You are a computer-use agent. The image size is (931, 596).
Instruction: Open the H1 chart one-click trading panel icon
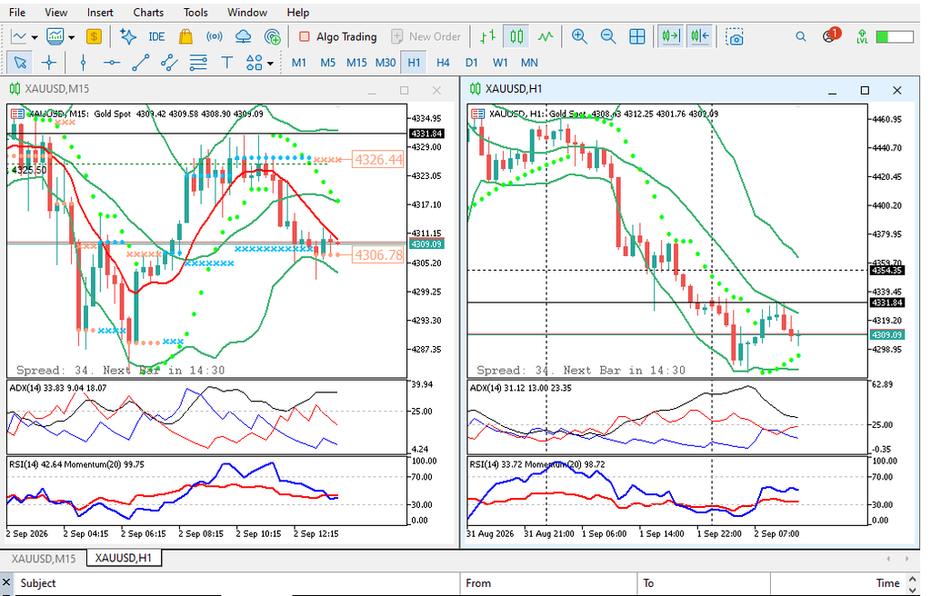click(x=478, y=114)
